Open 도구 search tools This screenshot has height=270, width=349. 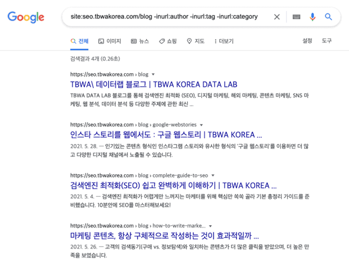tap(327, 41)
